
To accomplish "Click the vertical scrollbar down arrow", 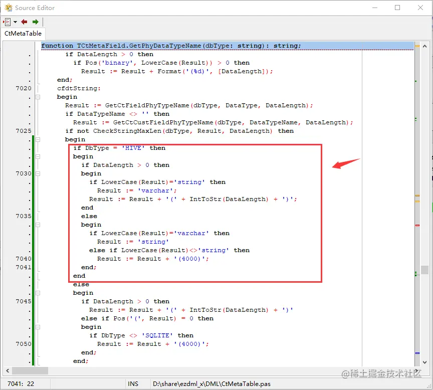I will click(x=424, y=362).
